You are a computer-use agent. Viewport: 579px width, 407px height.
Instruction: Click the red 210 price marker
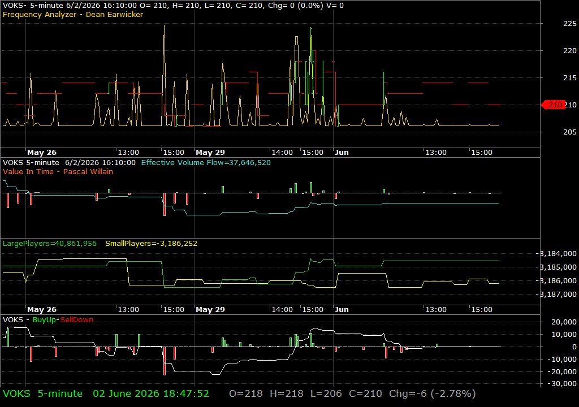[x=553, y=105]
